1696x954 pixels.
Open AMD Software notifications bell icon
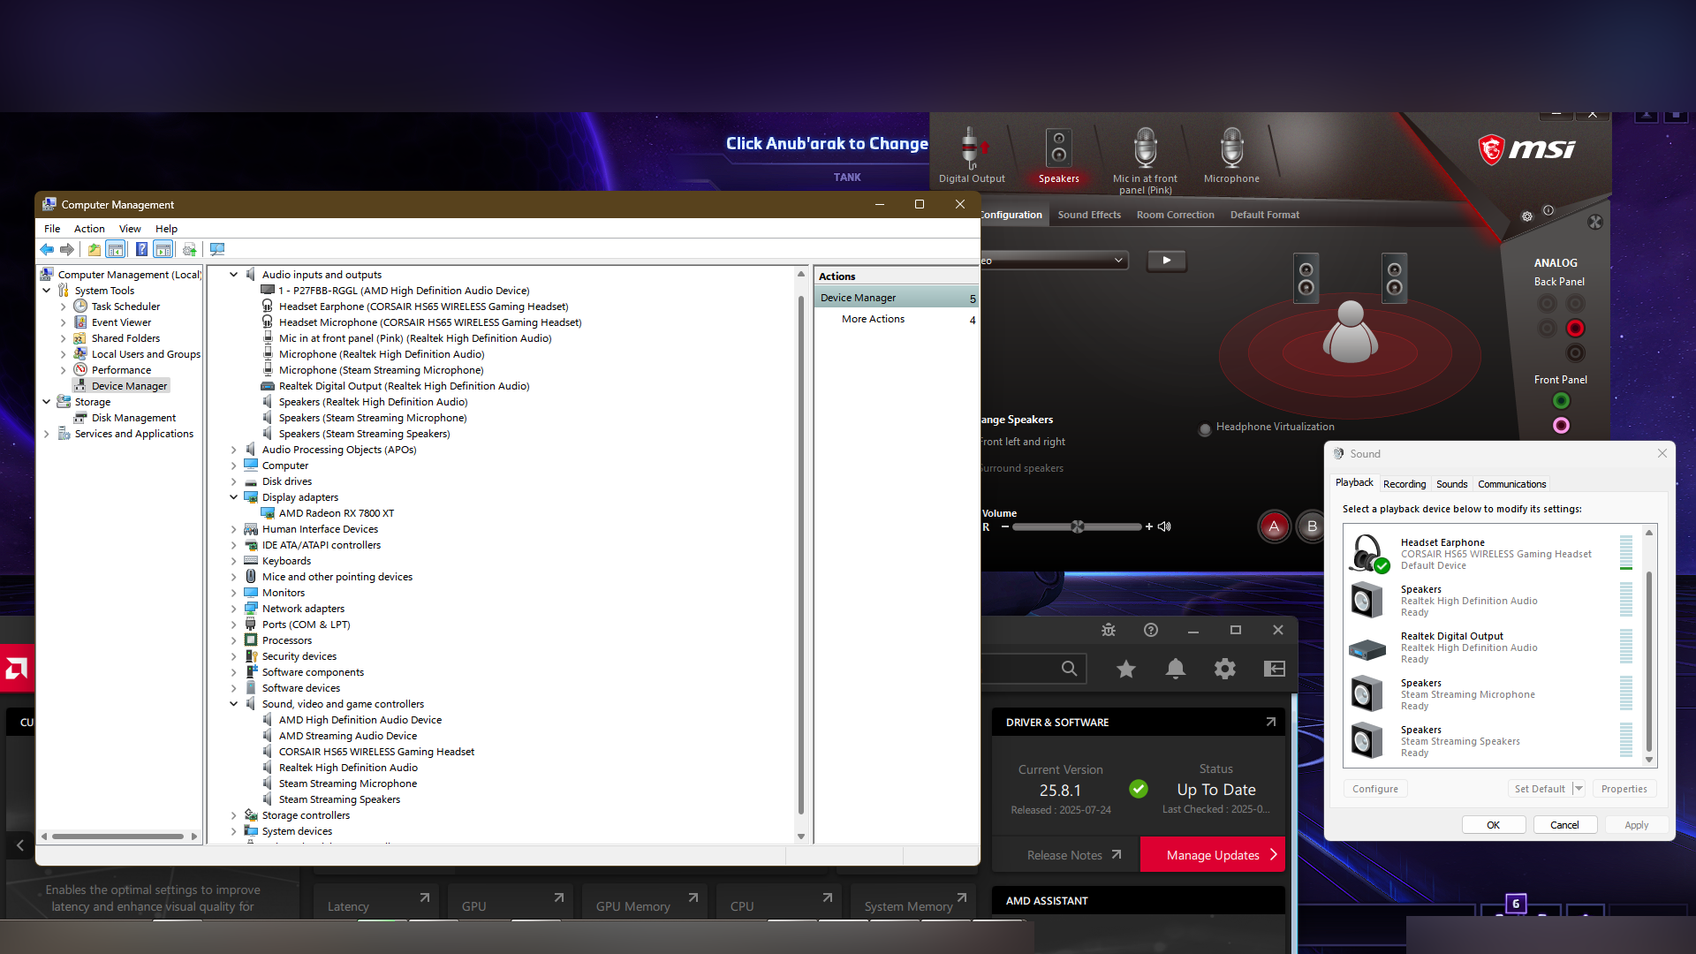click(1175, 669)
